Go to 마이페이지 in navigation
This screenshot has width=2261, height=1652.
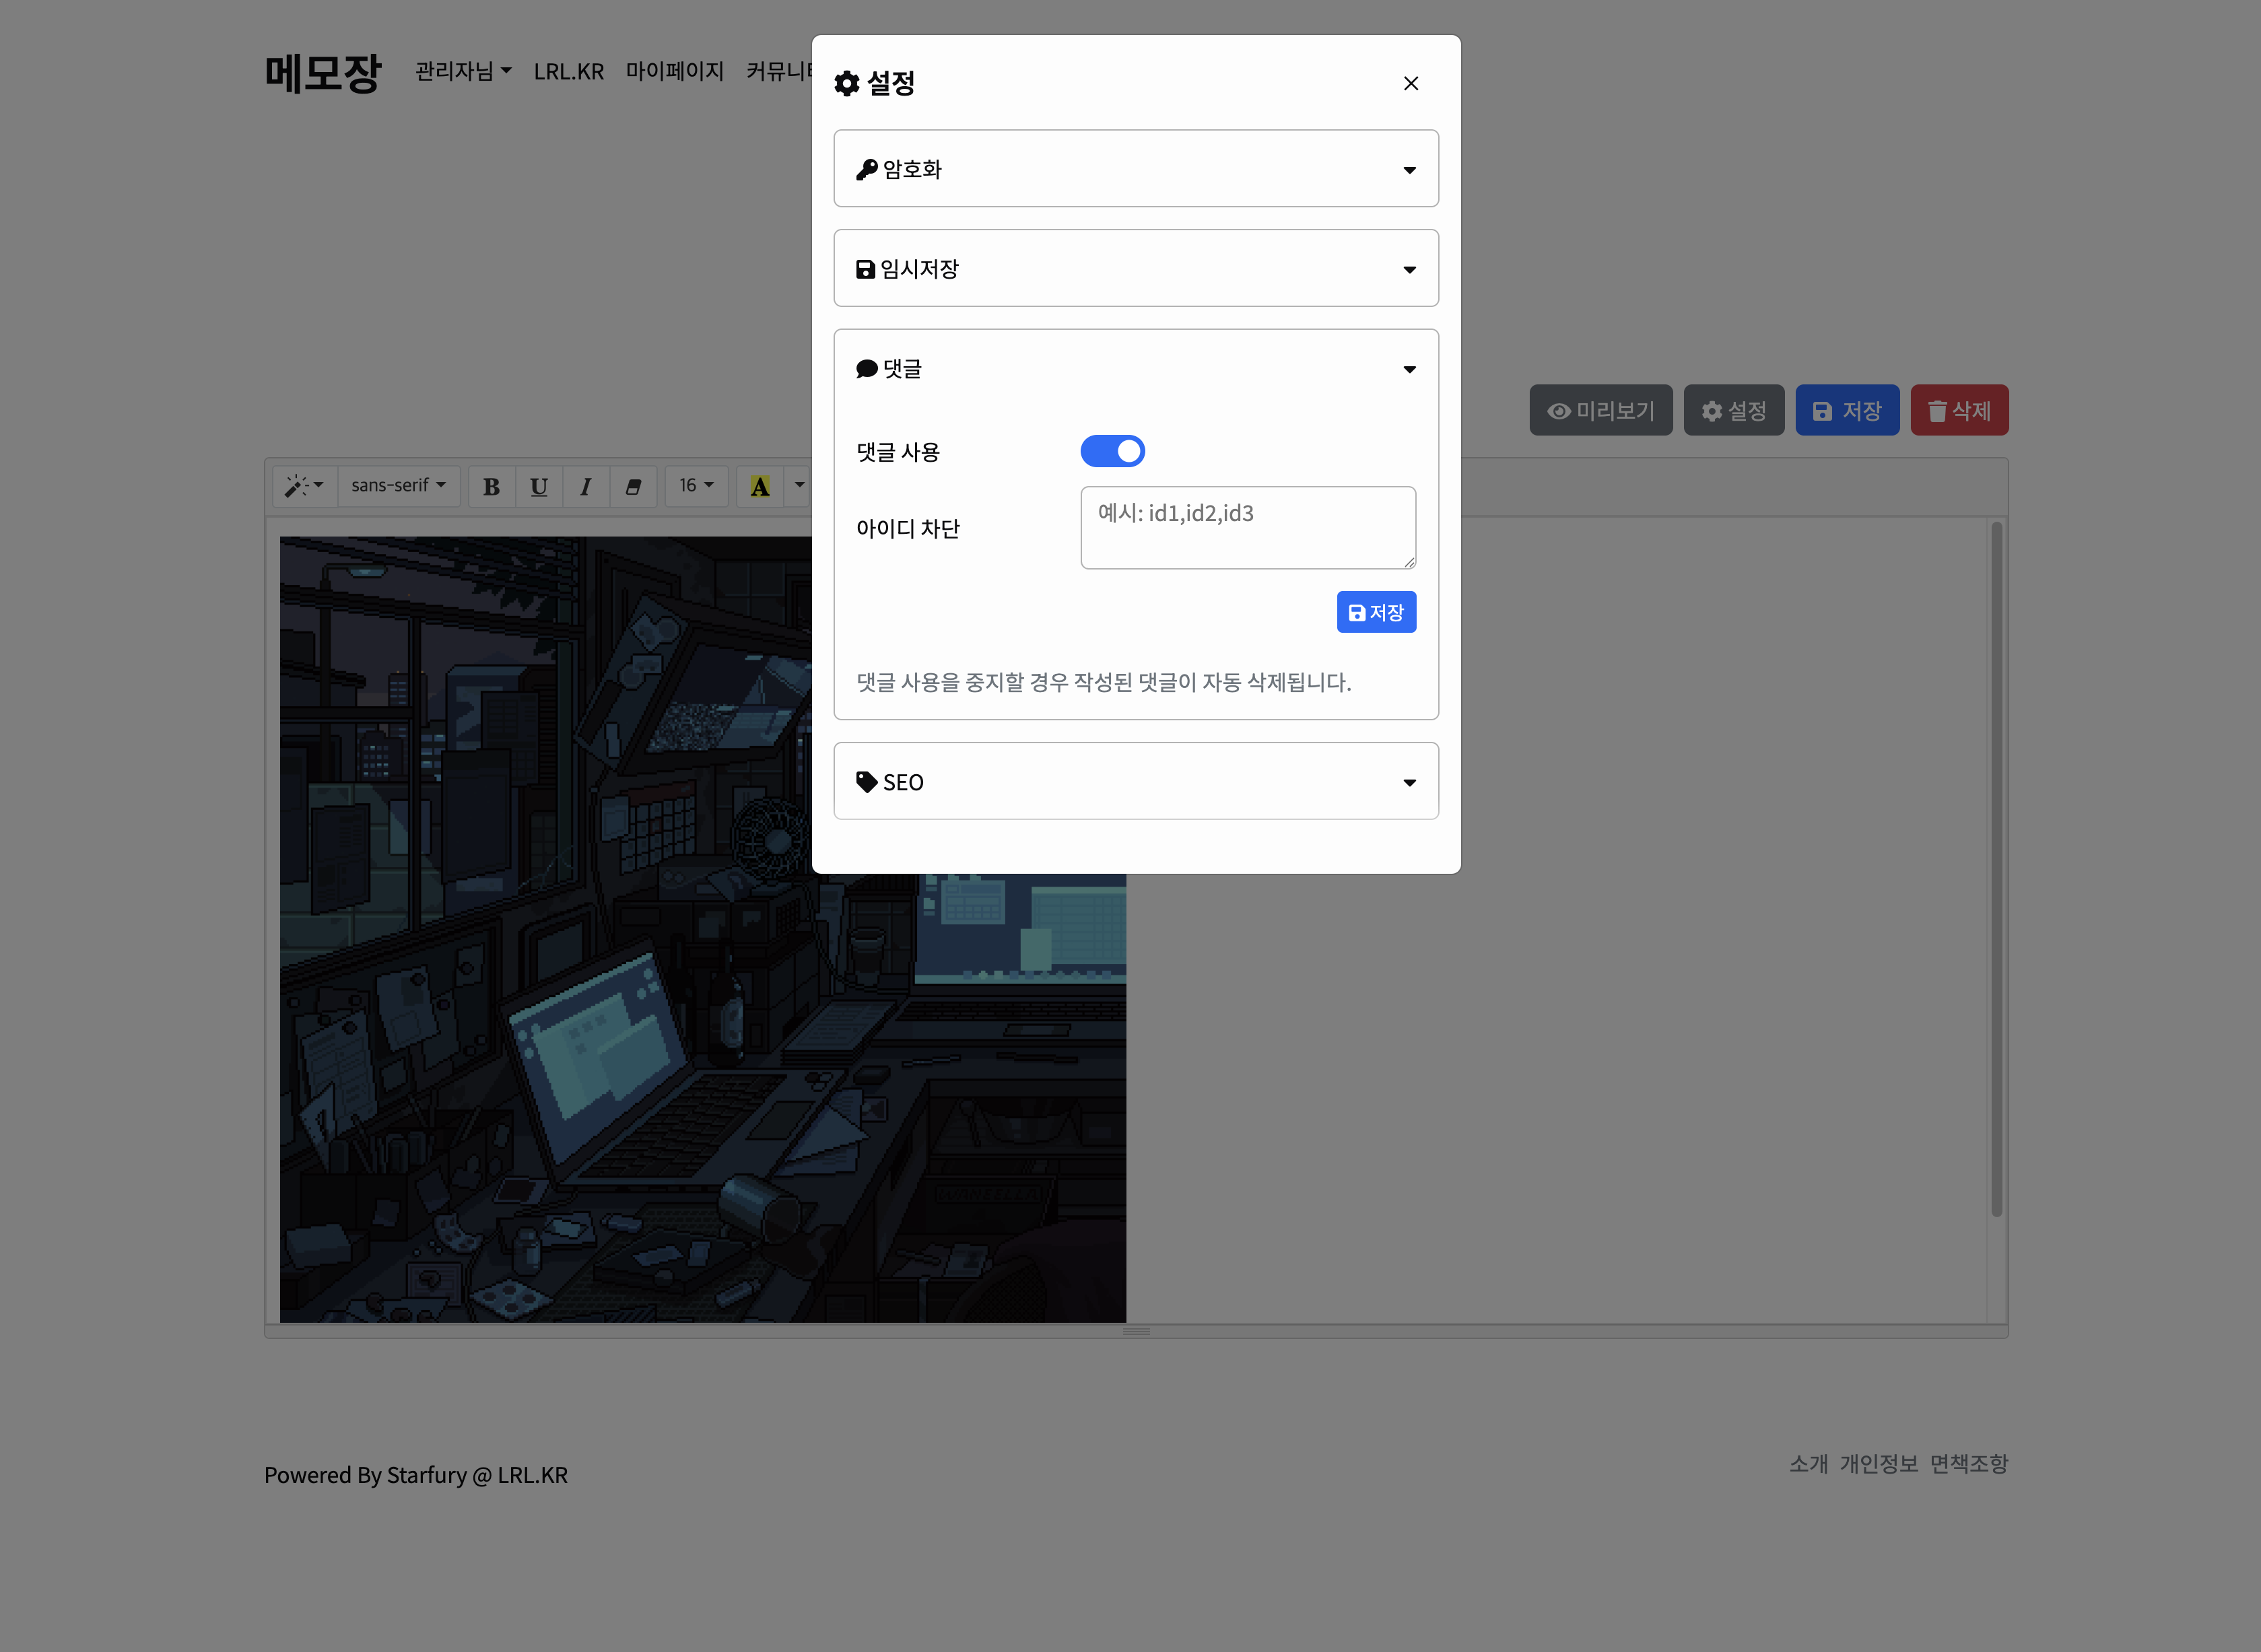click(675, 71)
